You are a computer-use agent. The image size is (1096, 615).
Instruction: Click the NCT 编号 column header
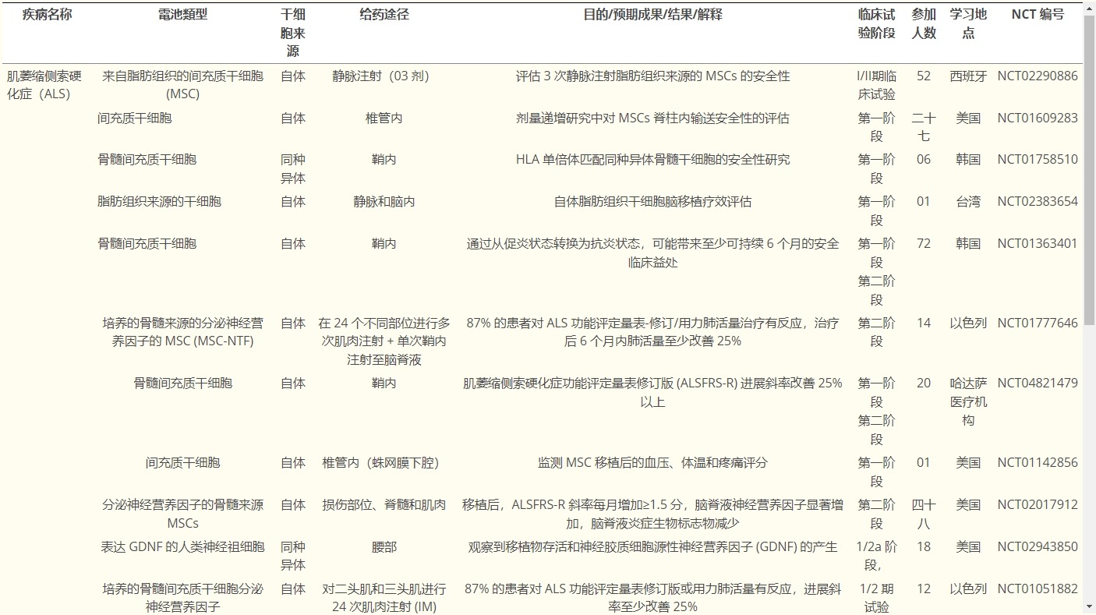click(1036, 13)
